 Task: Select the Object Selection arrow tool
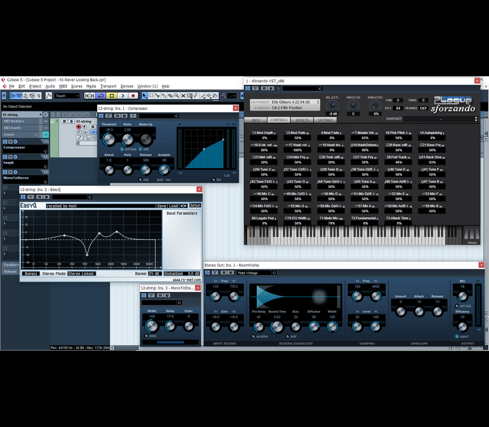[145, 96]
